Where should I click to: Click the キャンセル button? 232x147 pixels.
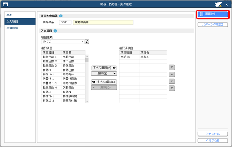[x=212, y=134]
